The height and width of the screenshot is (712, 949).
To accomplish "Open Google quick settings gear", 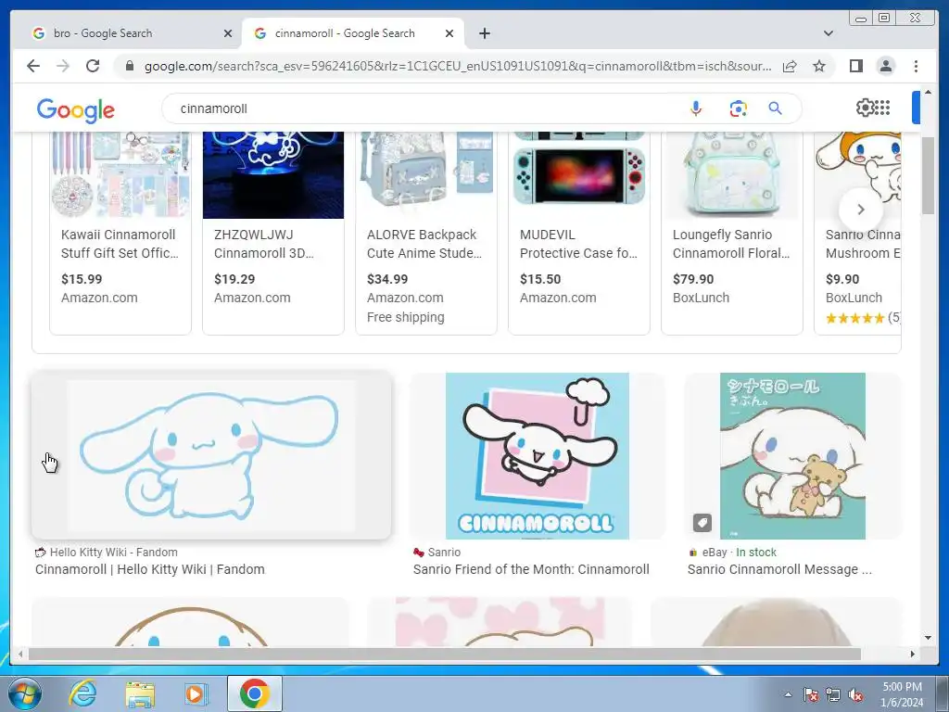I will (865, 108).
